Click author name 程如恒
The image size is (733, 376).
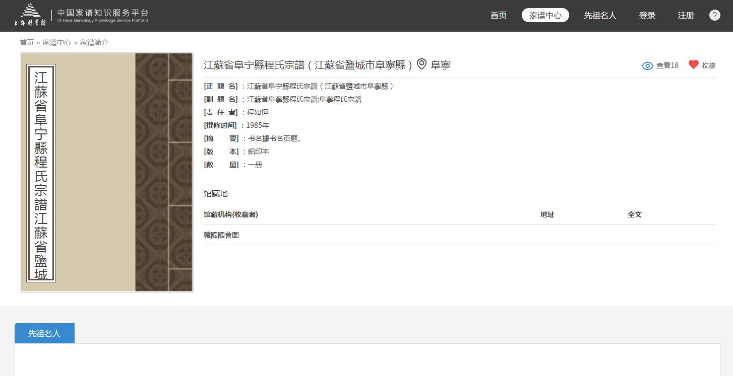click(x=258, y=112)
